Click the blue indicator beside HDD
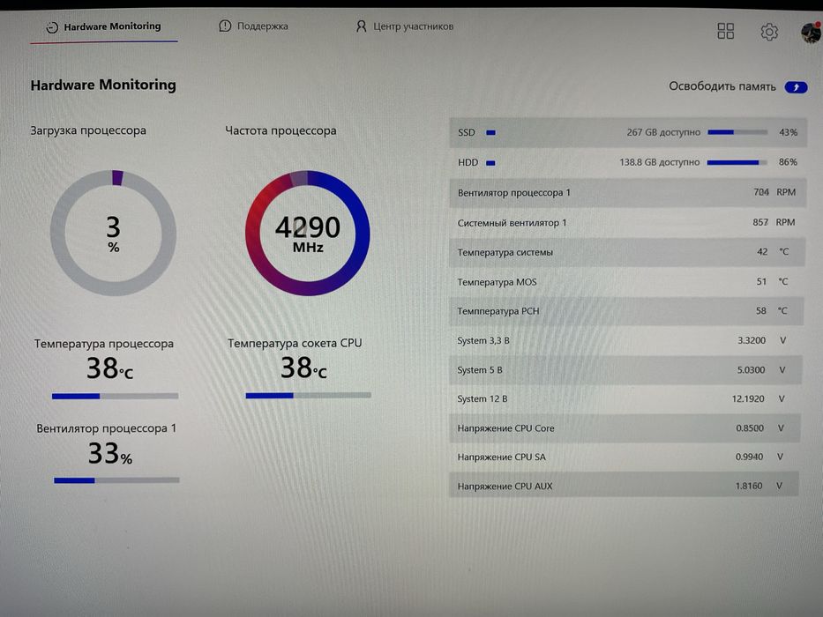Viewport: 823px width, 617px height. (490, 163)
